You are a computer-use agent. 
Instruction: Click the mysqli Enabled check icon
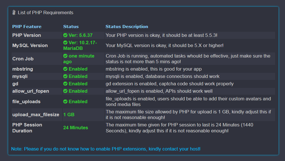click(x=65, y=77)
